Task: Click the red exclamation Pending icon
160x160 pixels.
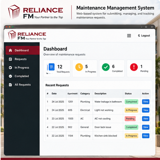Action: (134, 67)
